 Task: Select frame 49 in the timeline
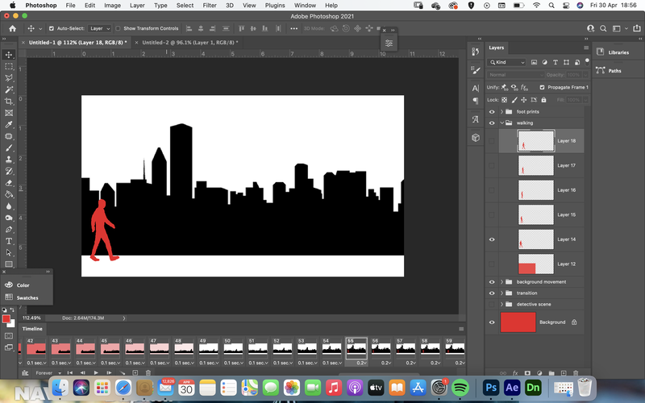[x=208, y=348]
